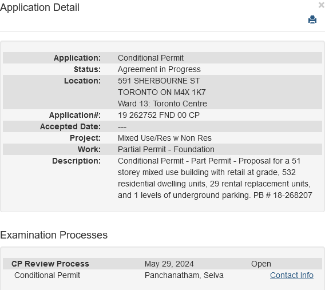Click the Open status in review row
This screenshot has height=290, width=325.
[x=261, y=264]
